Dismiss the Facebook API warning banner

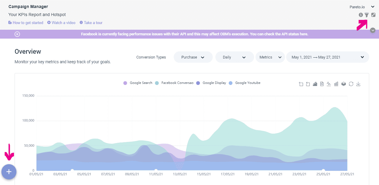click(17, 34)
